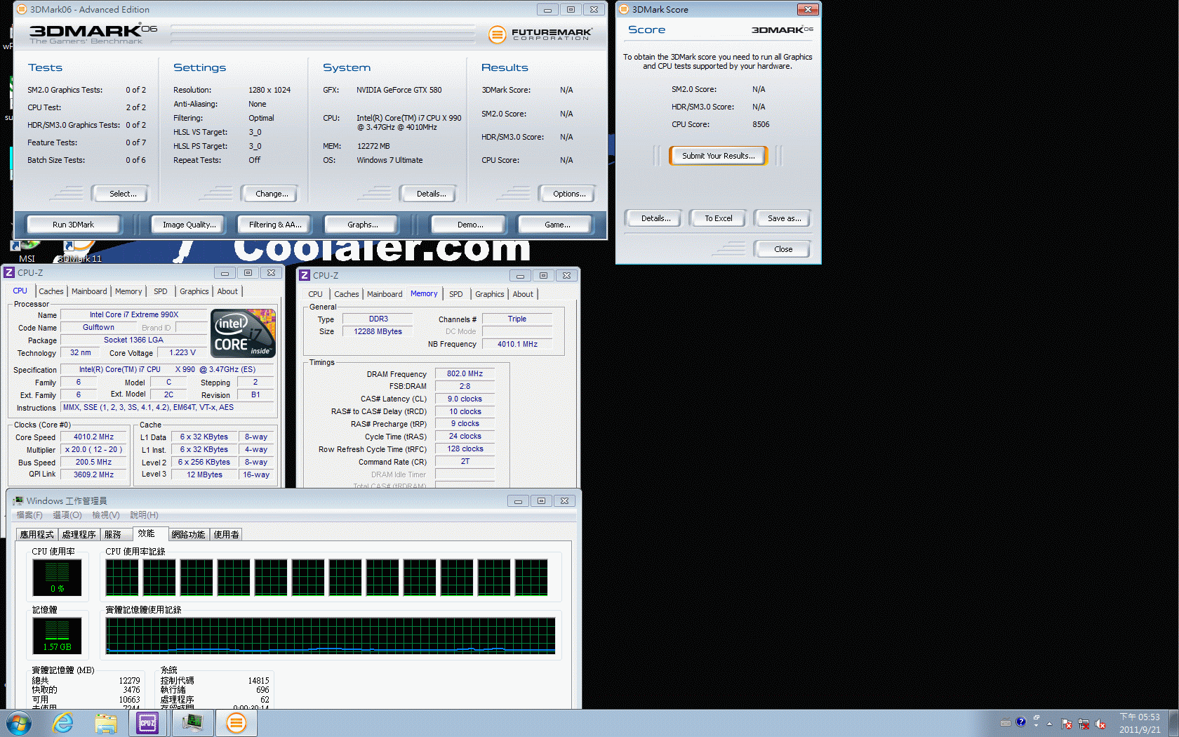Show hidden system tray icons

tap(1050, 724)
